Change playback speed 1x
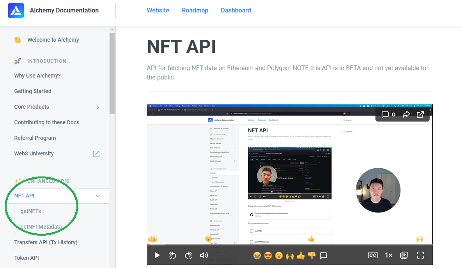 click(389, 255)
